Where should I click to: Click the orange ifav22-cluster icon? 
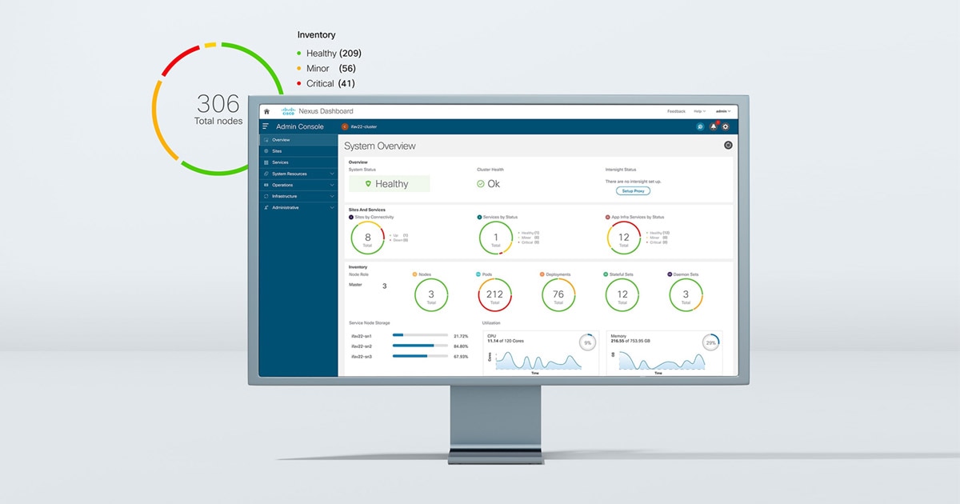[x=345, y=126]
